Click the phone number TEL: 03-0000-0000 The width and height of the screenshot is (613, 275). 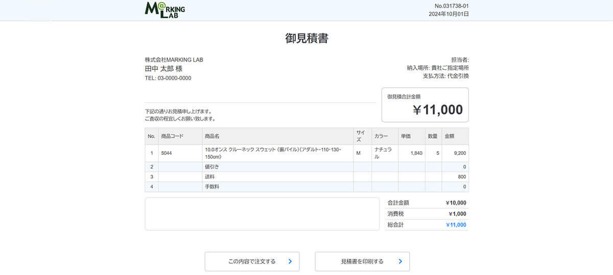pos(168,78)
